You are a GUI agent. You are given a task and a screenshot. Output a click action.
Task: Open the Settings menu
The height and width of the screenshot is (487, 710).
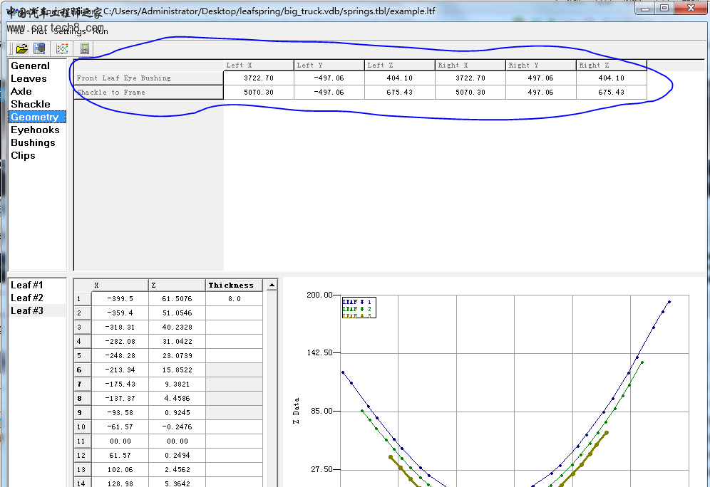pyautogui.click(x=69, y=31)
